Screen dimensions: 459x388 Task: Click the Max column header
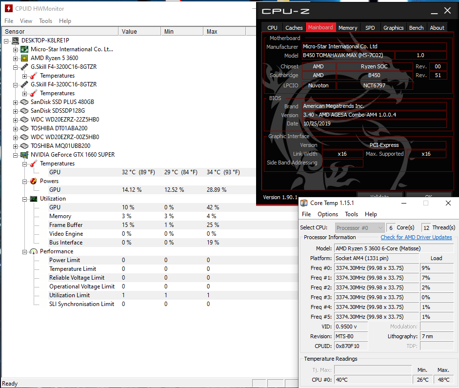[224, 31]
